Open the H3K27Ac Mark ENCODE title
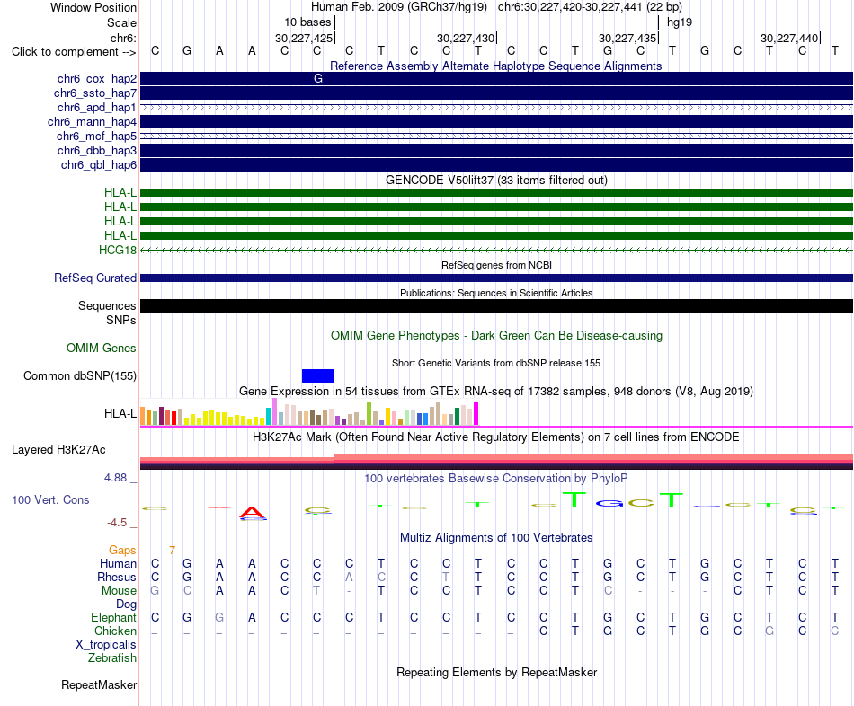854x706 pixels. click(496, 437)
